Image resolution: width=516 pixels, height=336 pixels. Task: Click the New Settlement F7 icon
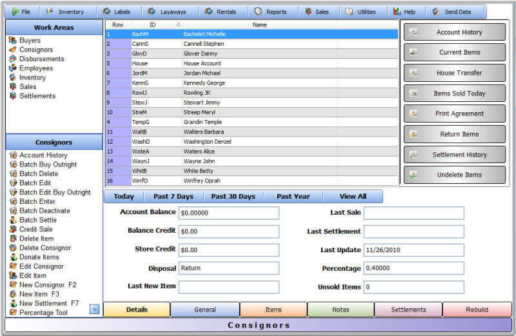tap(13, 303)
